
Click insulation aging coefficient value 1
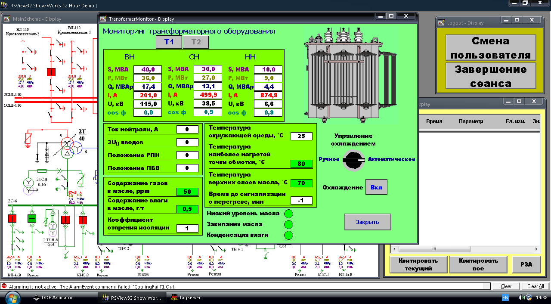point(187,228)
